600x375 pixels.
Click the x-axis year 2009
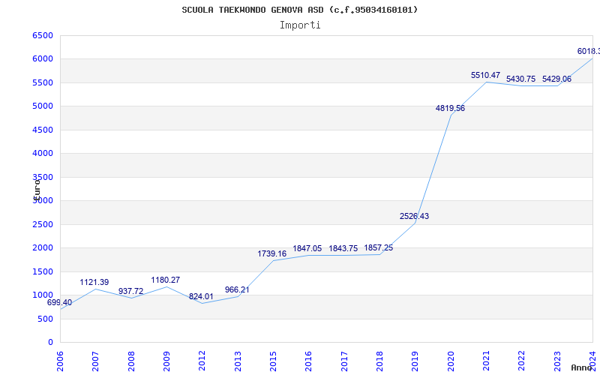(x=166, y=361)
